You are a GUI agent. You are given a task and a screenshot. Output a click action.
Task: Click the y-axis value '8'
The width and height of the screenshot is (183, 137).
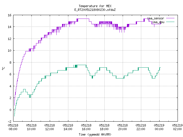click(x=10, y=63)
